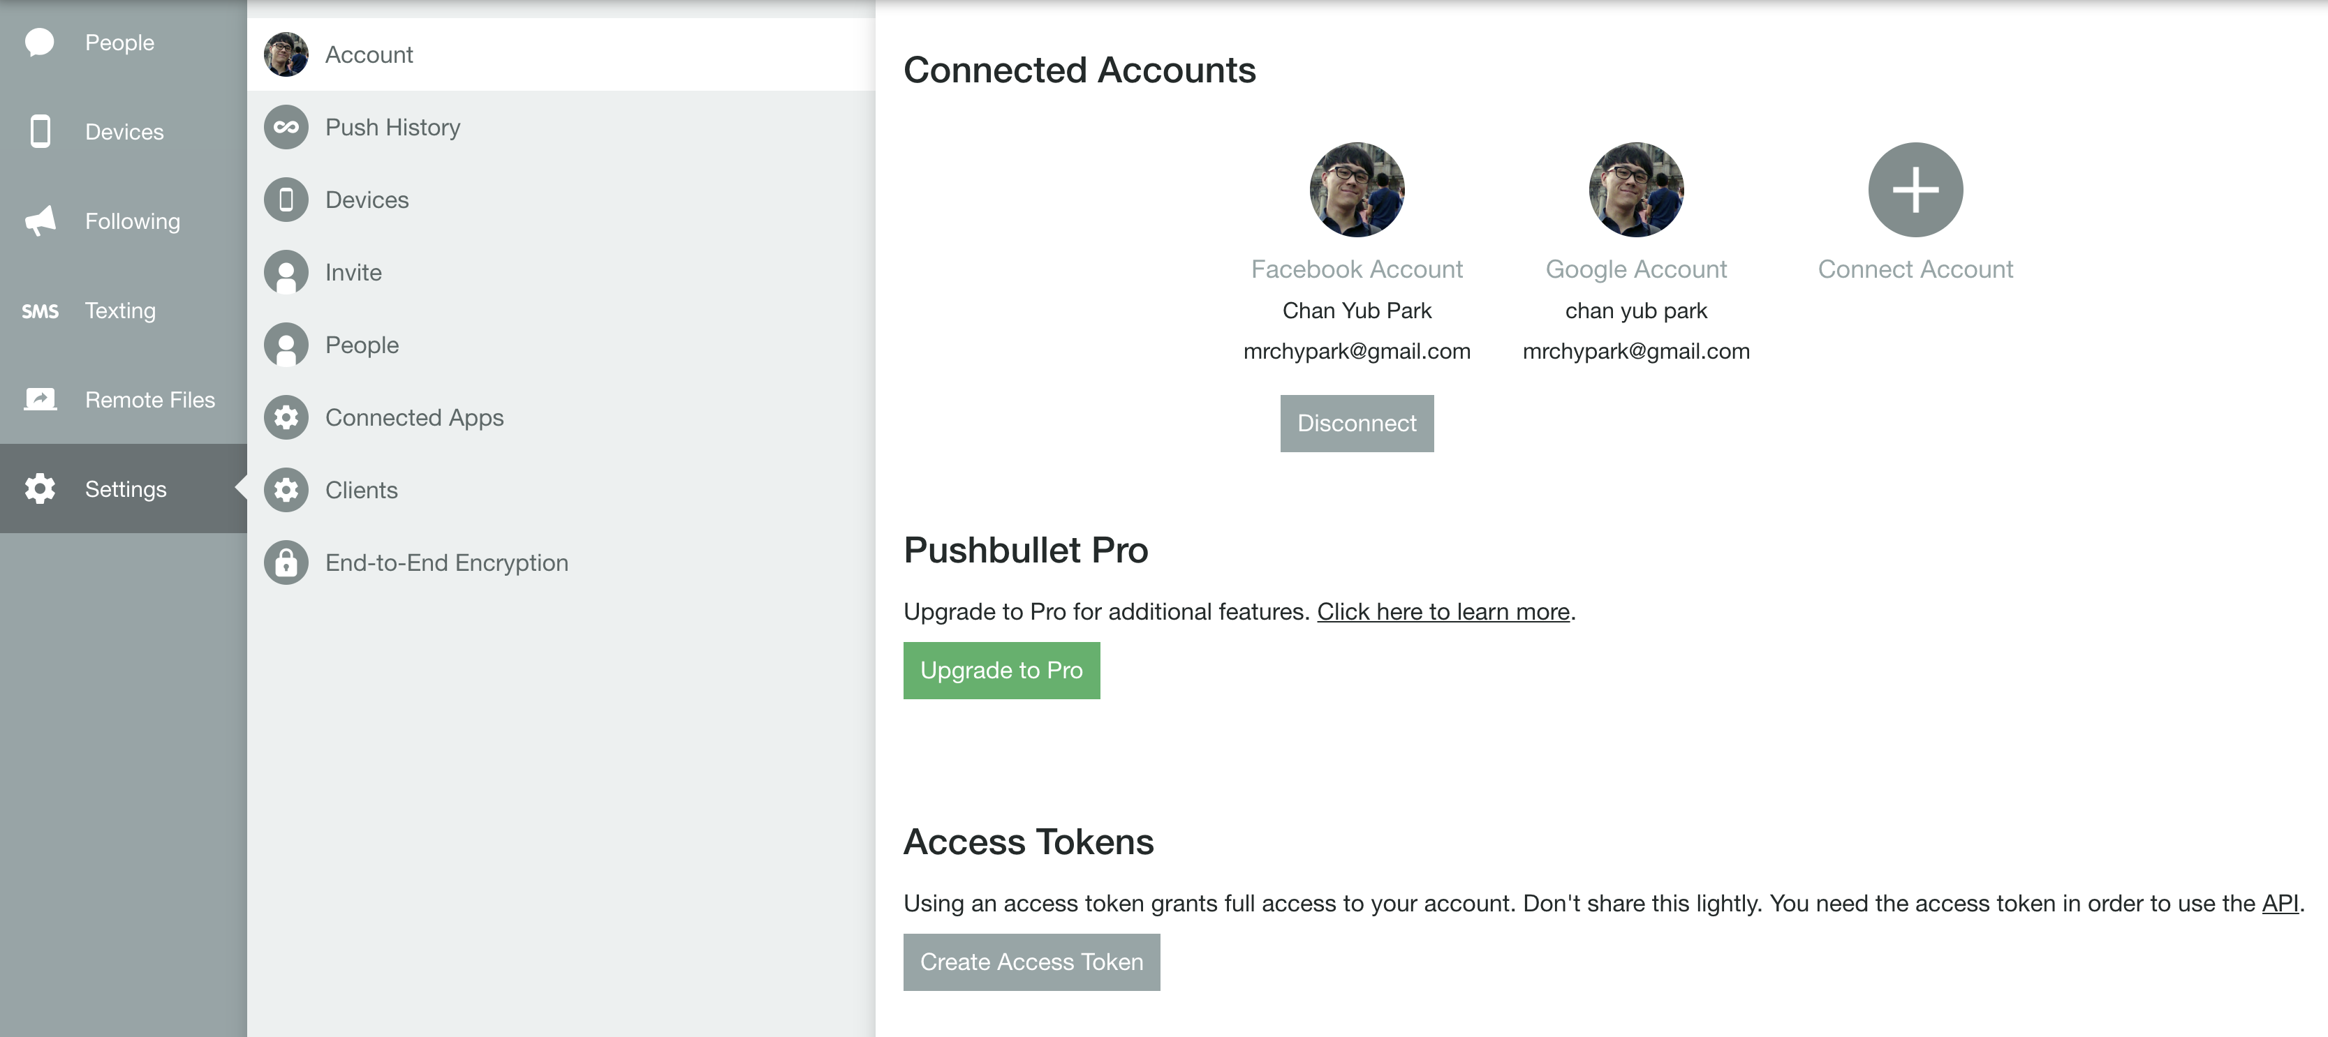Open the Clients settings entry
The width and height of the screenshot is (2328, 1037).
tap(561, 490)
